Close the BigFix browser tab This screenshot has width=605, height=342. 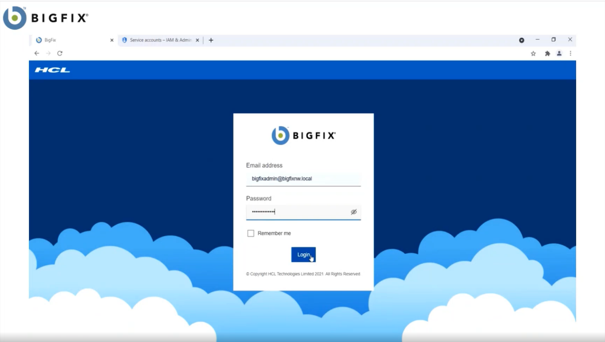click(x=112, y=40)
